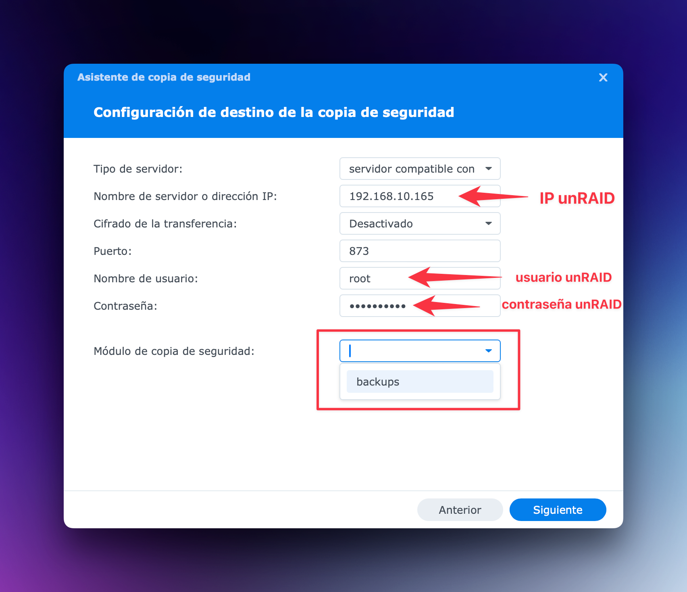Focus the Puerto field containing 873
The width and height of the screenshot is (687, 592).
(x=420, y=251)
